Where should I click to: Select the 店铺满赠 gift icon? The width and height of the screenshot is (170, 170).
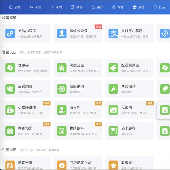(10, 89)
